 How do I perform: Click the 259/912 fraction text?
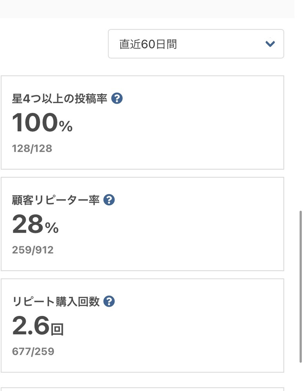point(33,250)
